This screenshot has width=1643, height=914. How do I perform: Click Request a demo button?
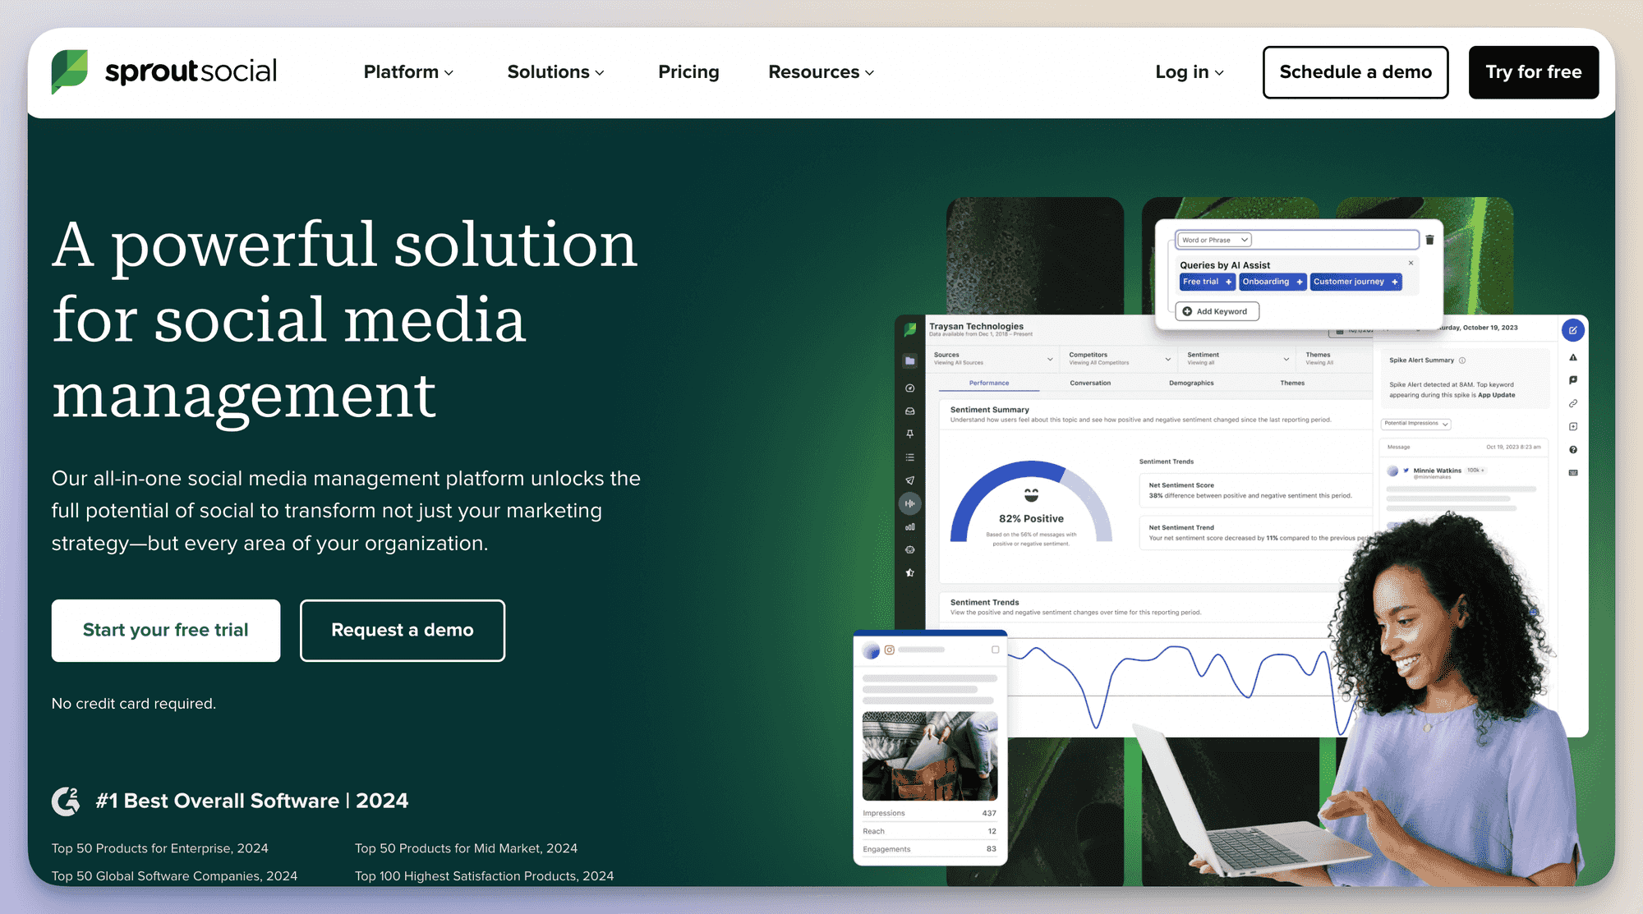click(x=402, y=631)
